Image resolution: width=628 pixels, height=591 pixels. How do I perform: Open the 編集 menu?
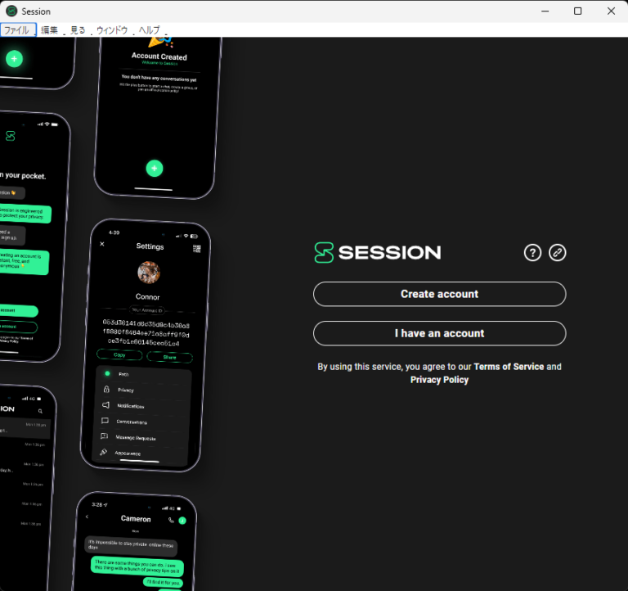coord(50,30)
